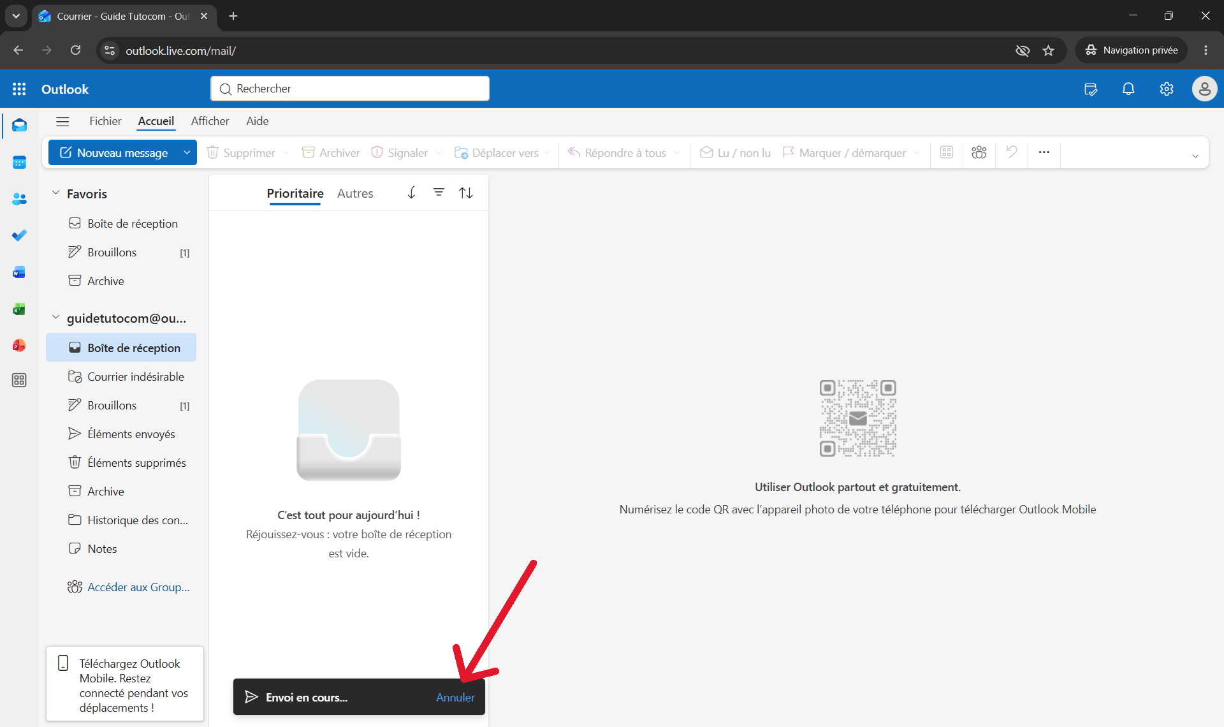The width and height of the screenshot is (1224, 727).
Task: Launch Excel from the left rail
Action: pos(19,309)
